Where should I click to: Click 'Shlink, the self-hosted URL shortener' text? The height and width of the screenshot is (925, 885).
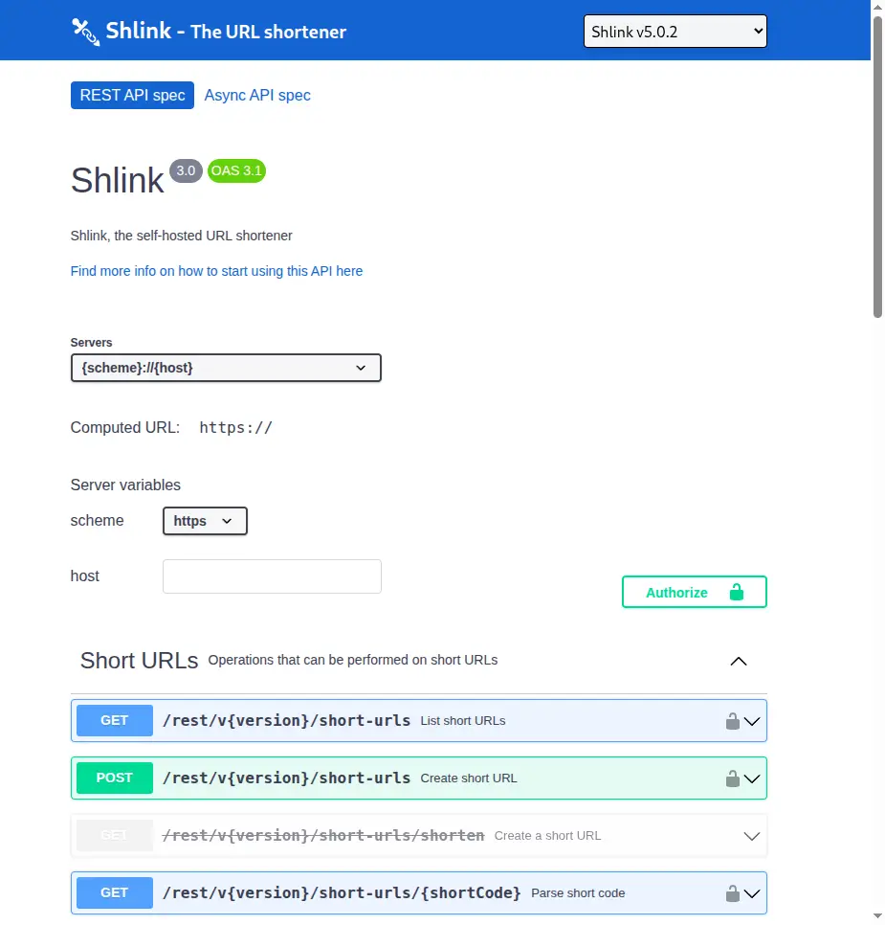point(181,236)
